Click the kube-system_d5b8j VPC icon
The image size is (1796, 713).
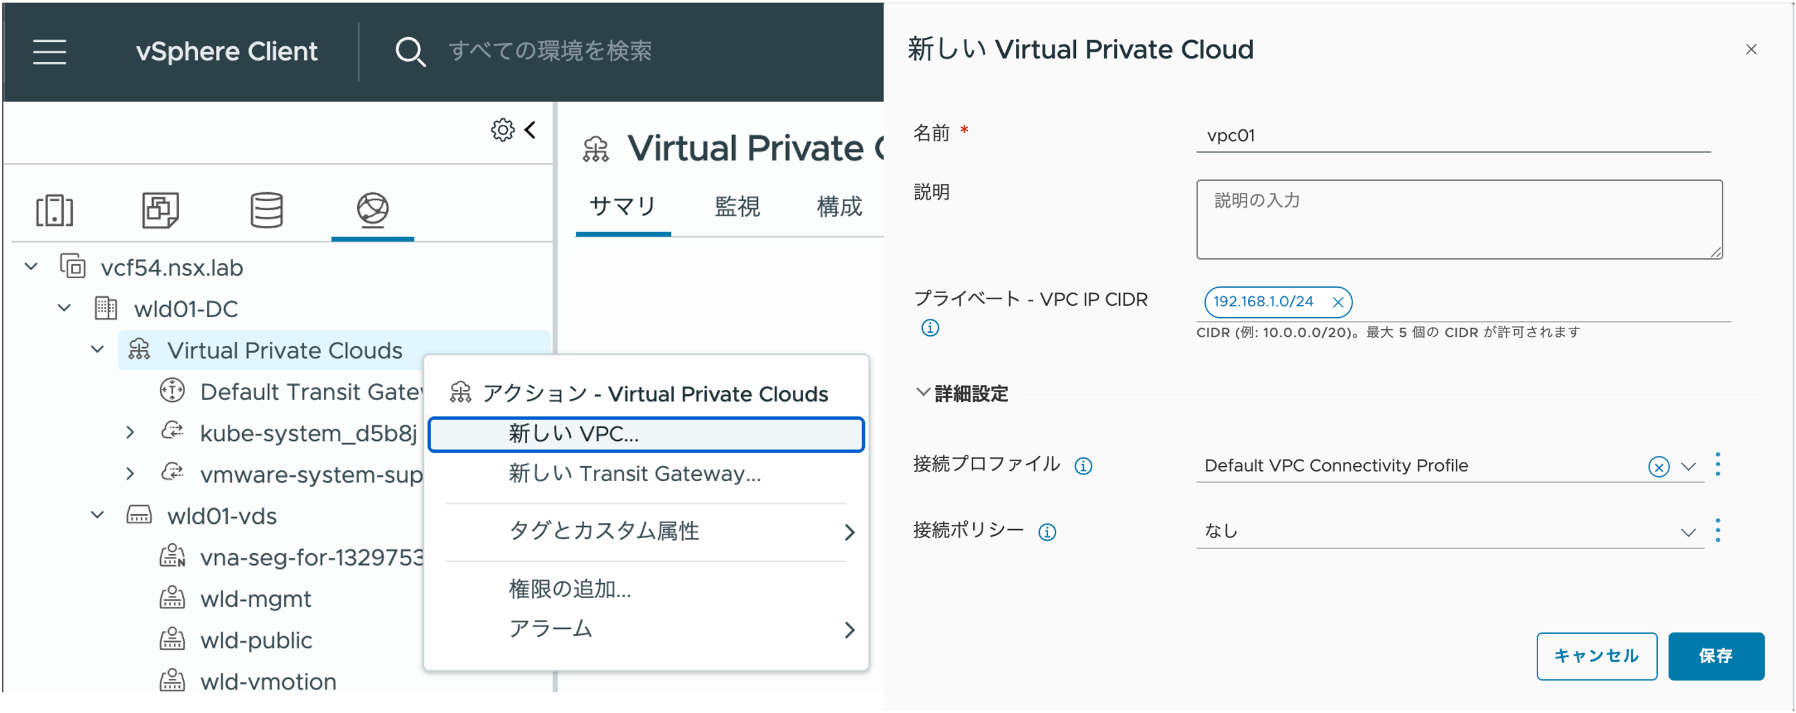(173, 431)
